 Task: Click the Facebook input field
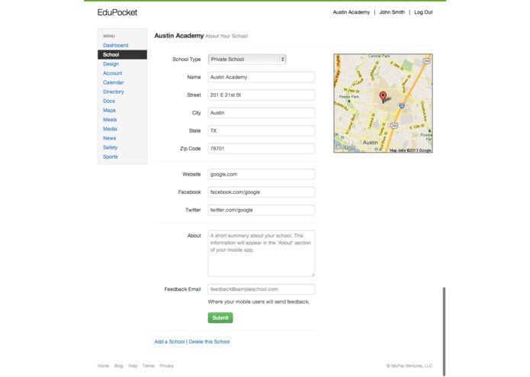262,192
